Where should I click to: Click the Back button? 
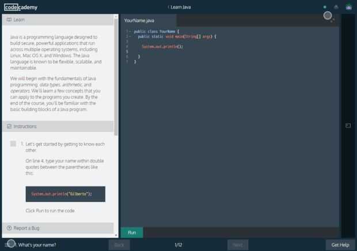click(x=119, y=245)
